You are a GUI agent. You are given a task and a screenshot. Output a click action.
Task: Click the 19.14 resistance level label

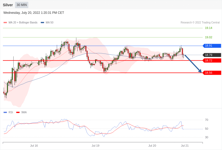pyautogui.click(x=209, y=28)
